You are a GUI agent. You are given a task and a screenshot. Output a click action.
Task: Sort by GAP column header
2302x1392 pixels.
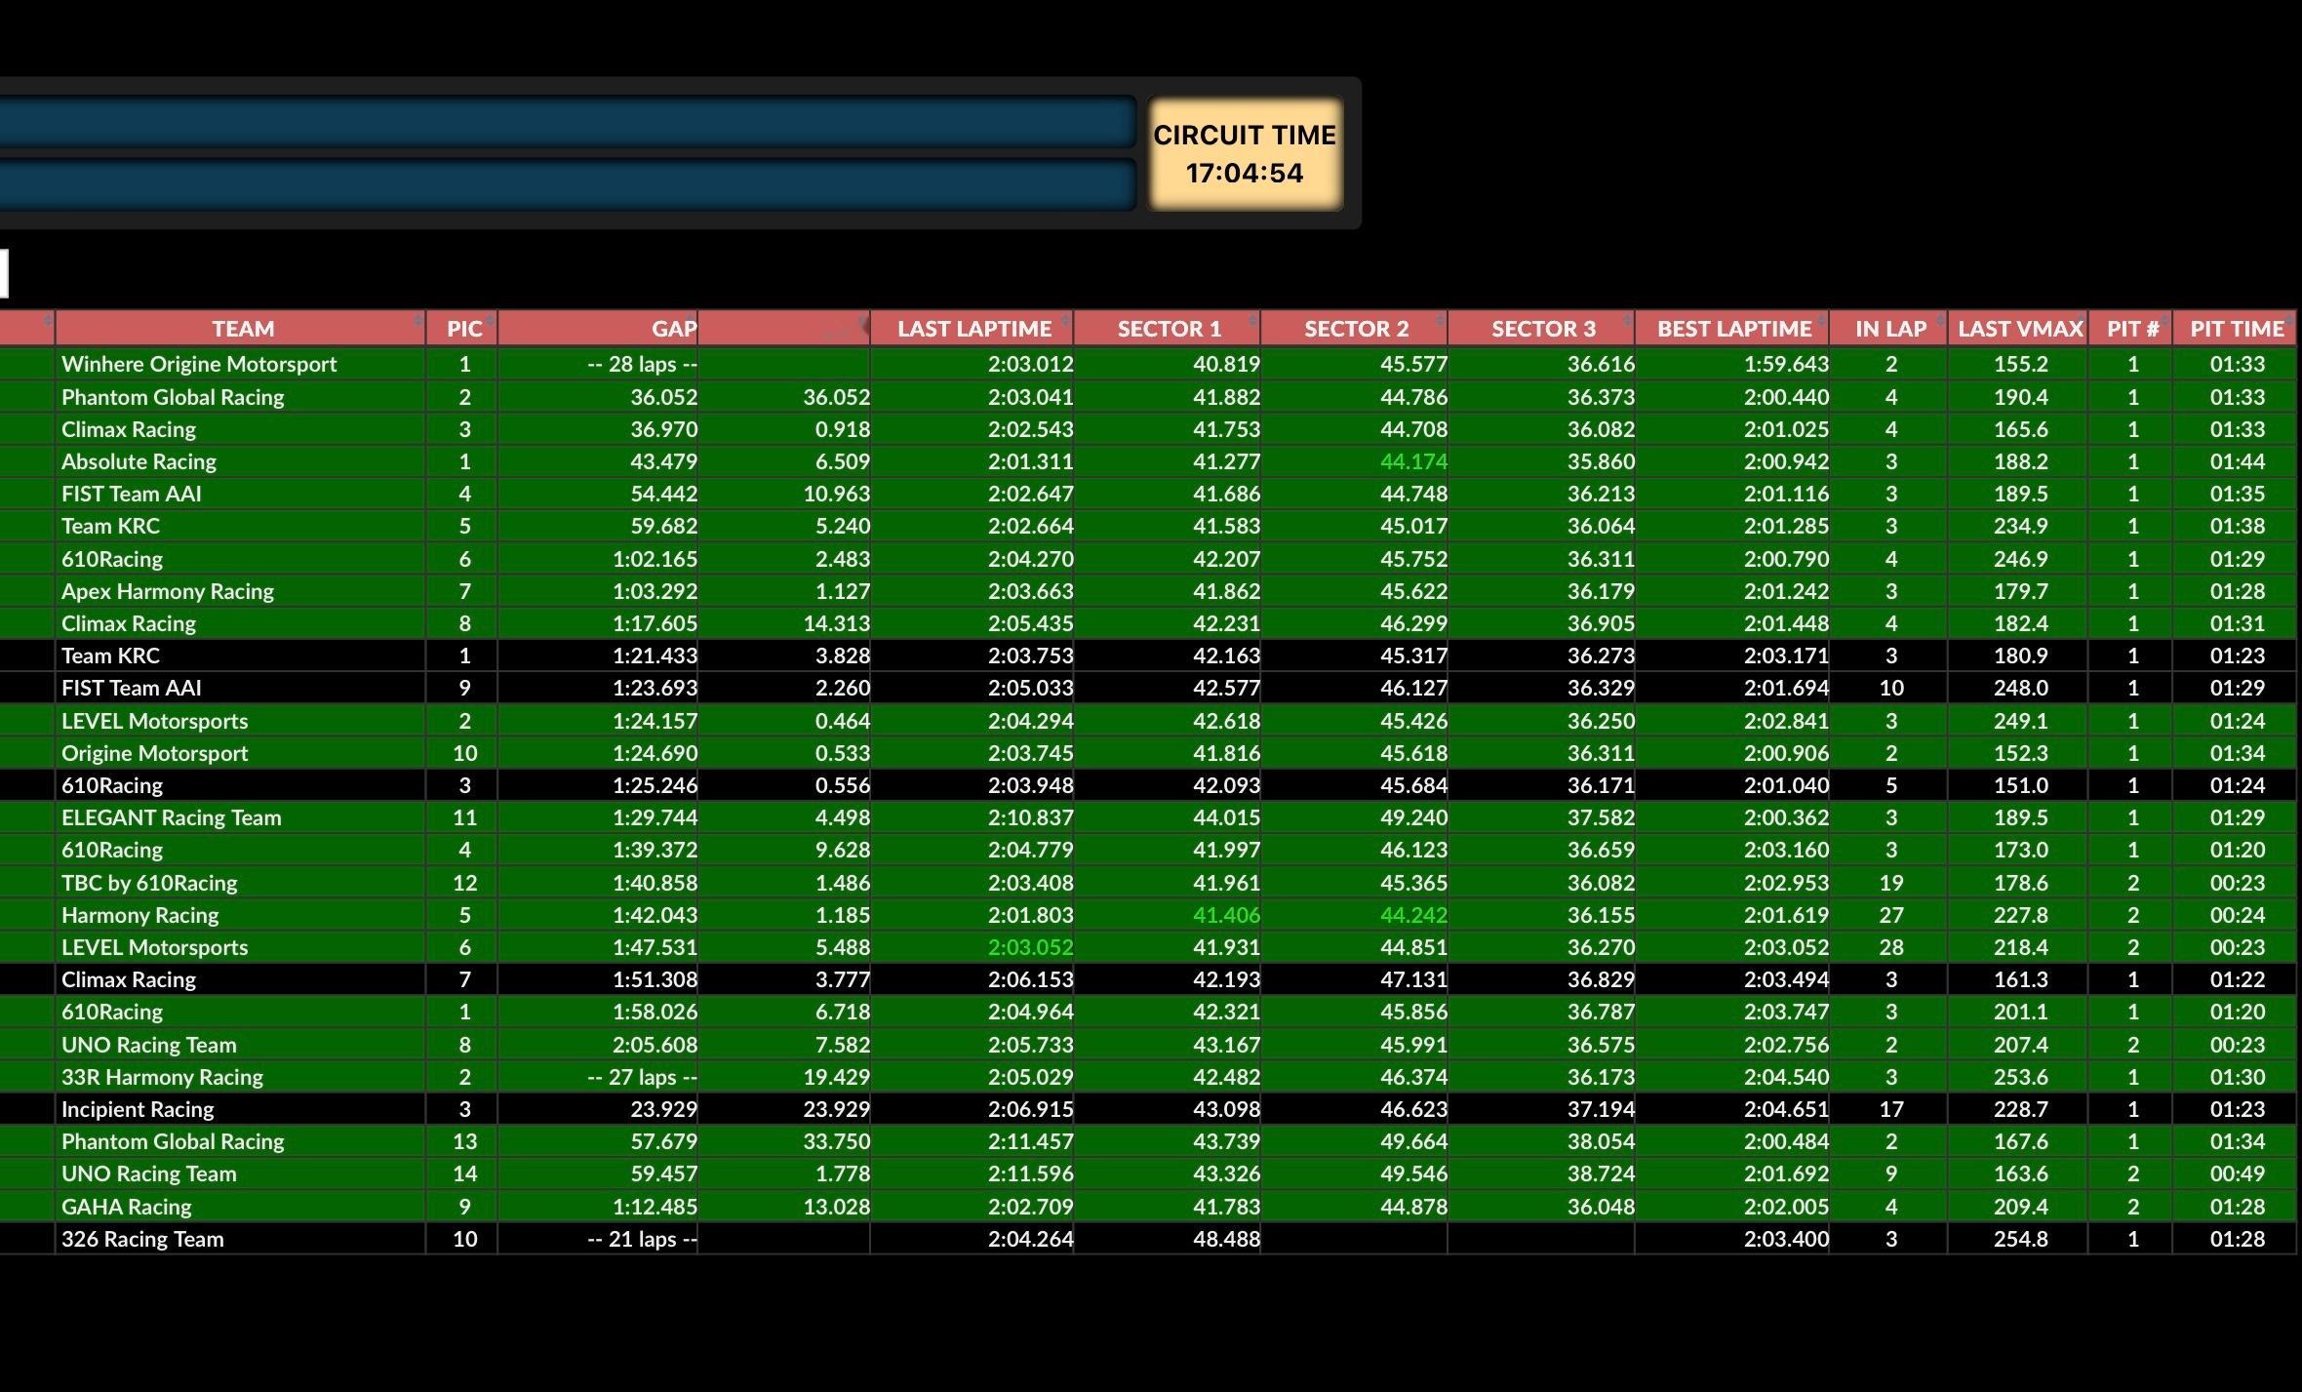tap(673, 329)
